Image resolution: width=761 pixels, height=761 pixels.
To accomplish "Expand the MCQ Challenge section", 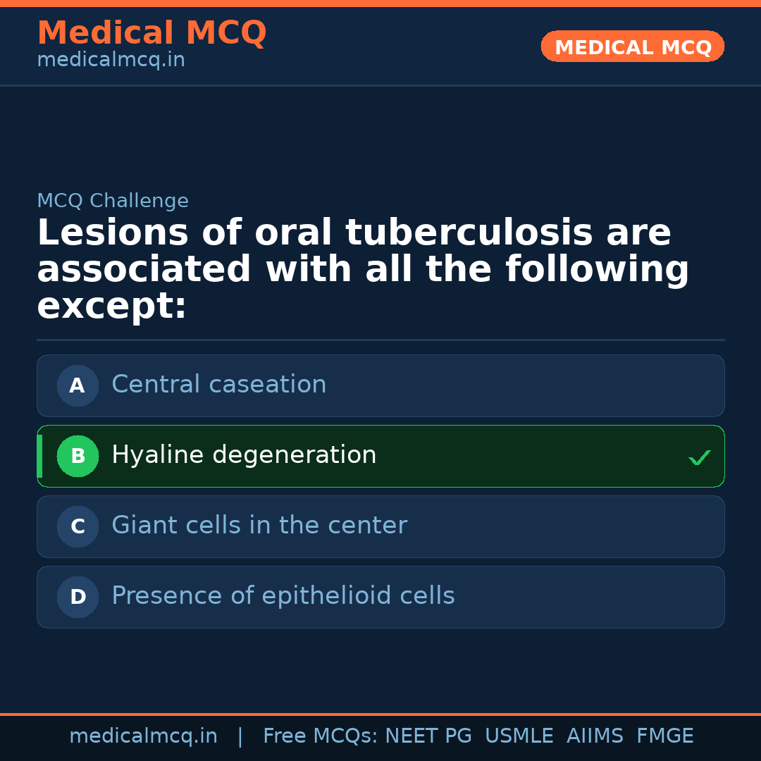I will coord(113,201).
